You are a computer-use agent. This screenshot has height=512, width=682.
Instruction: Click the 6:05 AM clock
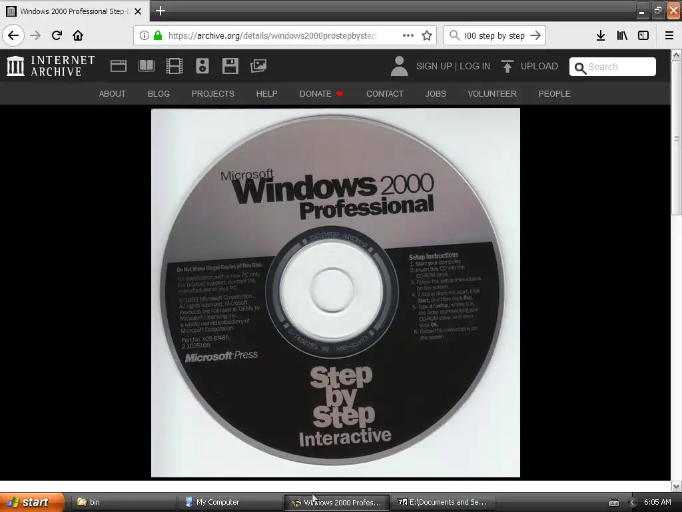click(x=657, y=502)
